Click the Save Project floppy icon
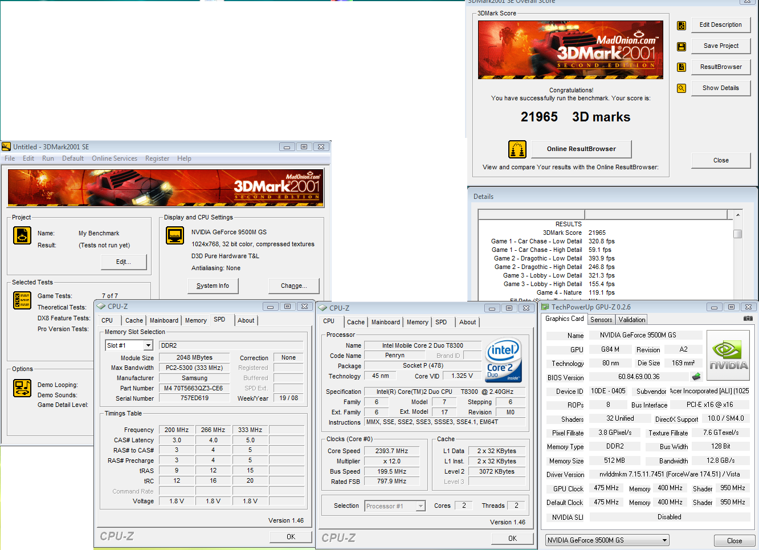The width and height of the screenshot is (759, 550). 682,46
